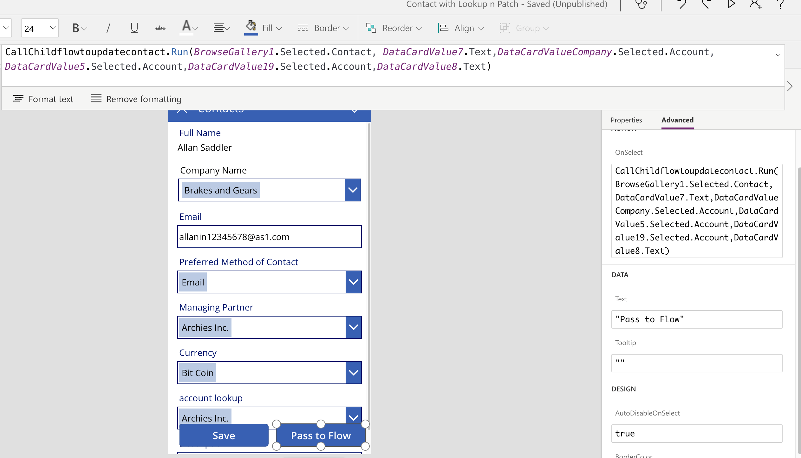The width and height of the screenshot is (801, 458).
Task: Expand the Company Name combo box
Action: coord(353,190)
